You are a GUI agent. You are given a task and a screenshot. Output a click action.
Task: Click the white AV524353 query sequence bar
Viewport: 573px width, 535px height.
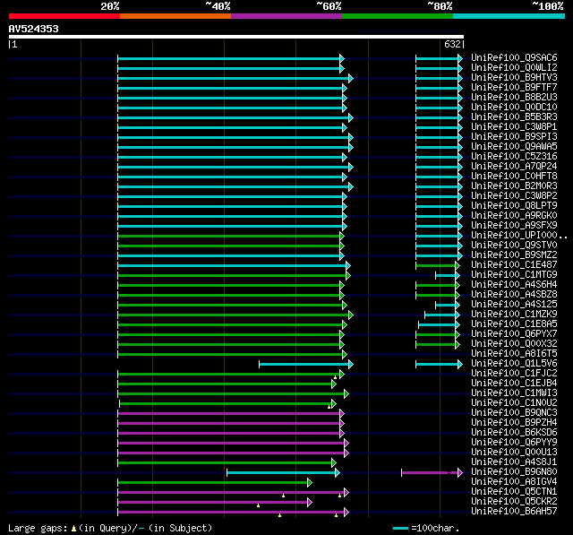(235, 37)
